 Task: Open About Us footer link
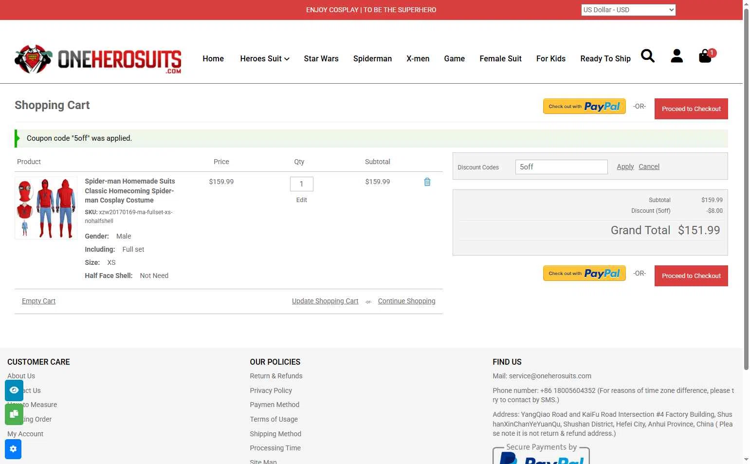21,376
